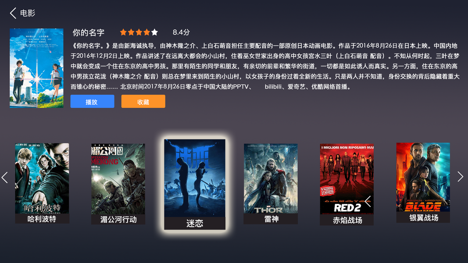The height and width of the screenshot is (263, 468).
Task: Click the 8.4分 rating score
Action: point(181,32)
